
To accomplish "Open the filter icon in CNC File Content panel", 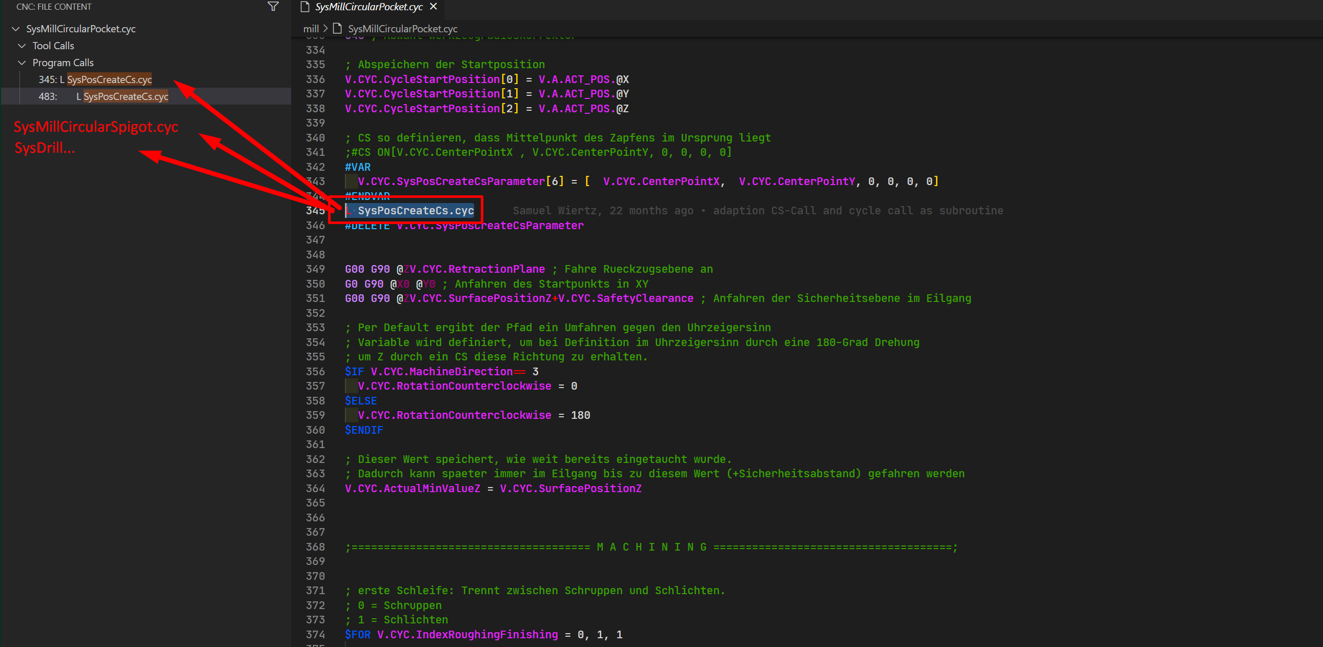I will [x=273, y=7].
